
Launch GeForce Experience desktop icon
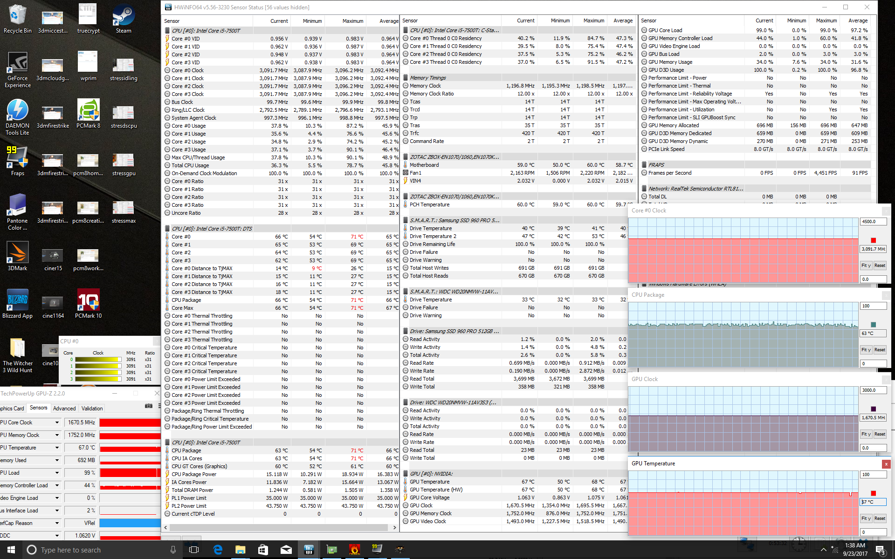pyautogui.click(x=17, y=70)
